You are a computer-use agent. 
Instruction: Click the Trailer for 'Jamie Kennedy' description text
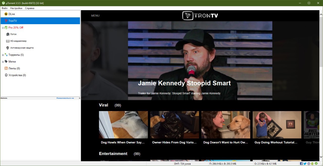coord(179,93)
